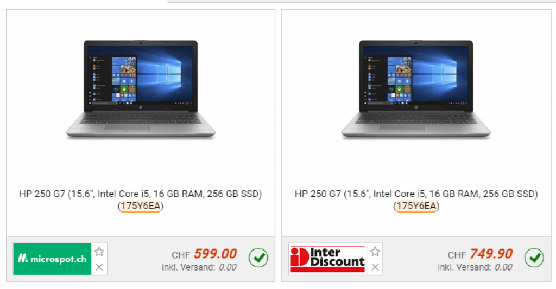Click the CHF 749.90 price
This screenshot has height=289, width=556.
coord(480,254)
